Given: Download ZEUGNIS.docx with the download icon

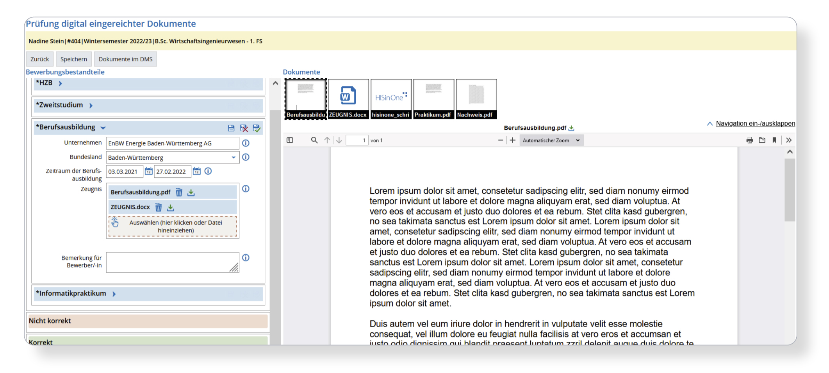Looking at the screenshot, I should (x=171, y=207).
